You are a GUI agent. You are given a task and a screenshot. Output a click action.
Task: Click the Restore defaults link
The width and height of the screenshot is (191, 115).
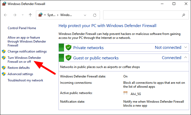(x=19, y=68)
